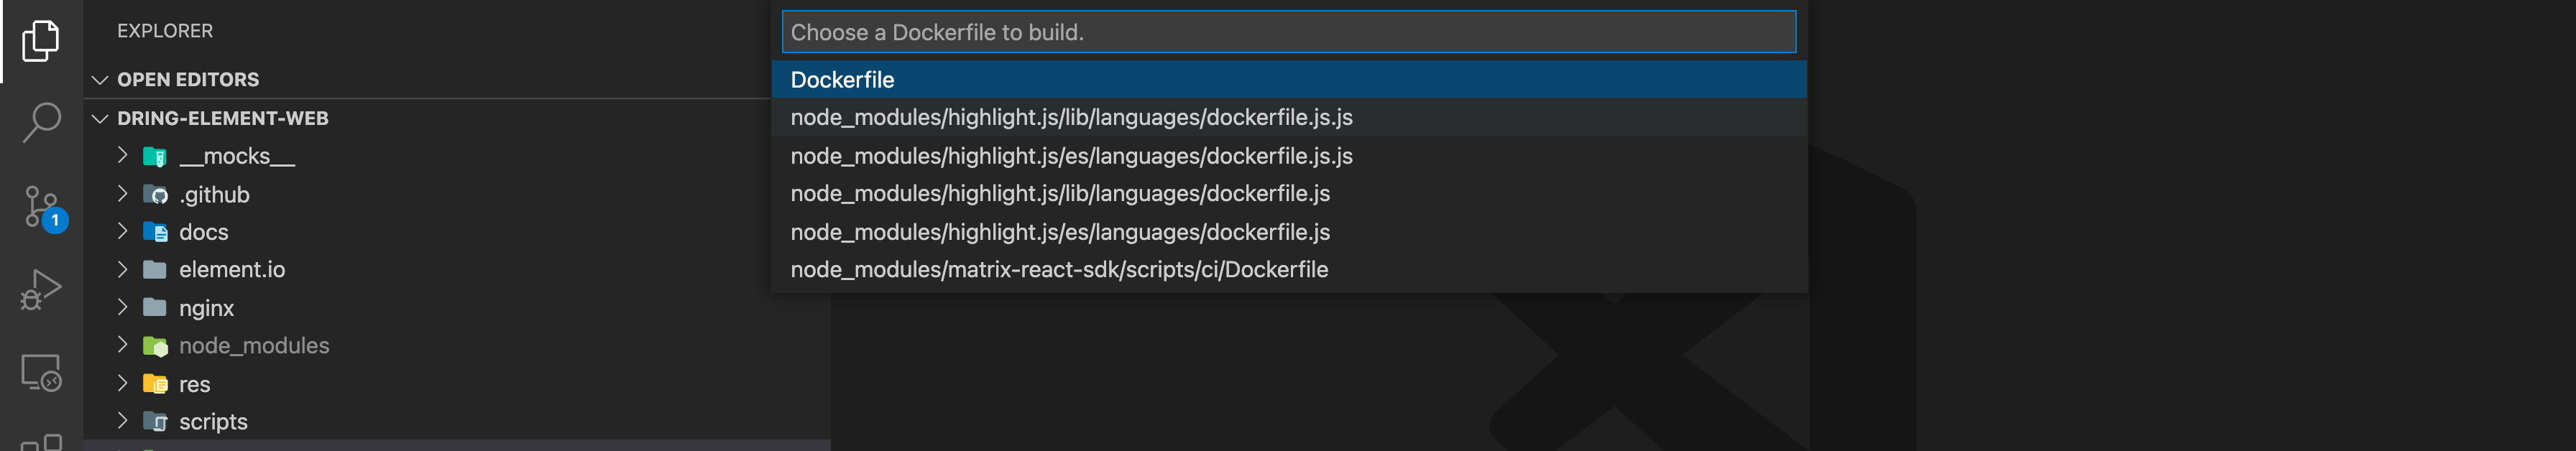
Task: Click the node_modules folder icon
Action: (x=155, y=346)
